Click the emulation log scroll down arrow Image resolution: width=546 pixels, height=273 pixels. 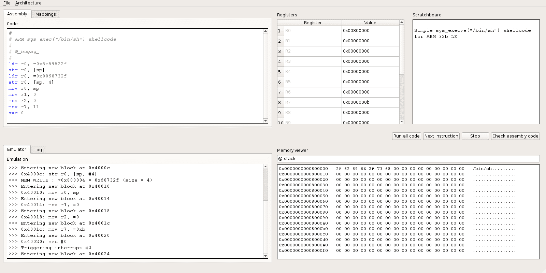[265, 256]
